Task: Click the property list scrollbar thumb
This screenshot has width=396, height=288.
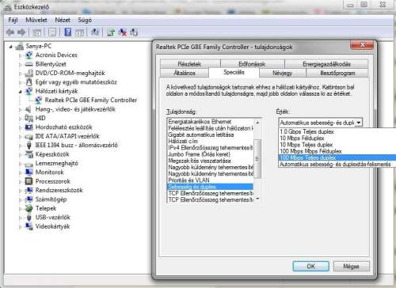Action: (x=257, y=159)
